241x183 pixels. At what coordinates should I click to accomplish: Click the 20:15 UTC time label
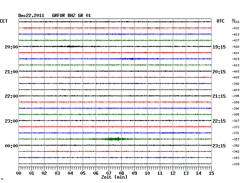pos(219,72)
